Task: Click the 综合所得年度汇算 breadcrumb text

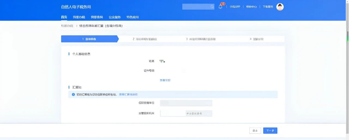Action: pyautogui.click(x=101, y=26)
